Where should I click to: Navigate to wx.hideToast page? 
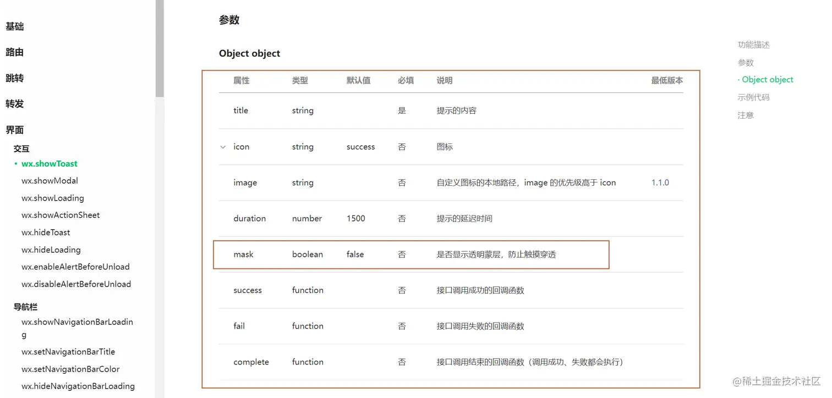pos(46,233)
